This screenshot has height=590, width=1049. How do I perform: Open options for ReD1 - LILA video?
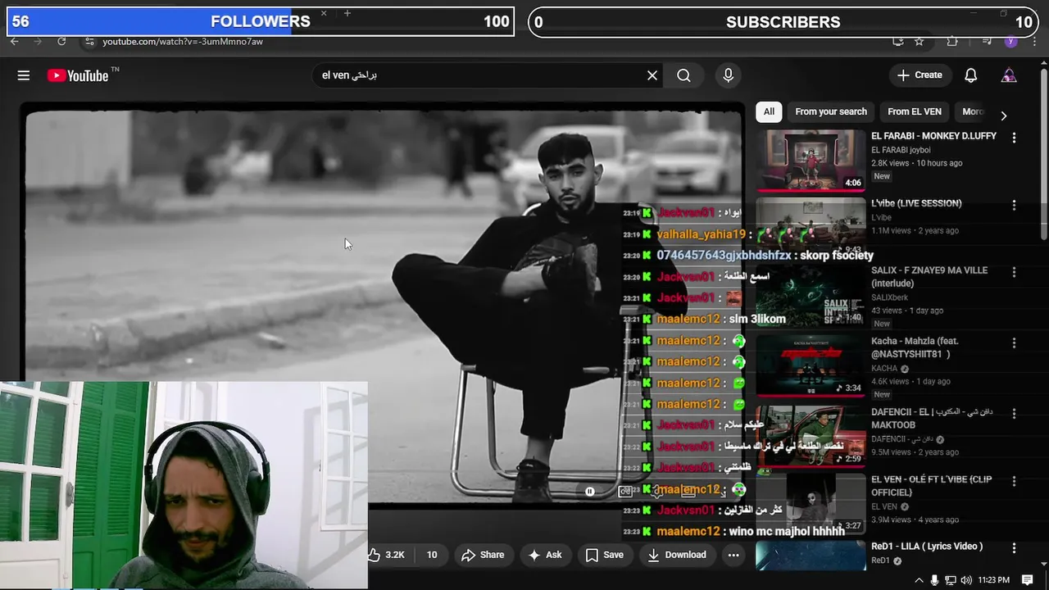[1014, 547]
